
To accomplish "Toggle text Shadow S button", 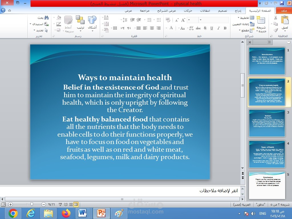I will (205, 28).
